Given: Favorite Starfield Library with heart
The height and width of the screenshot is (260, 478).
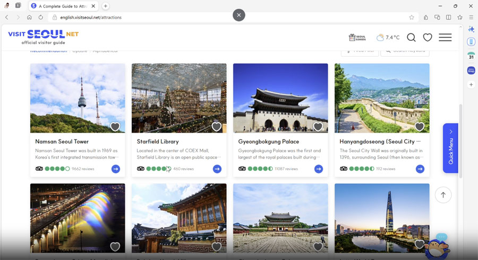Looking at the screenshot, I should [x=217, y=126].
